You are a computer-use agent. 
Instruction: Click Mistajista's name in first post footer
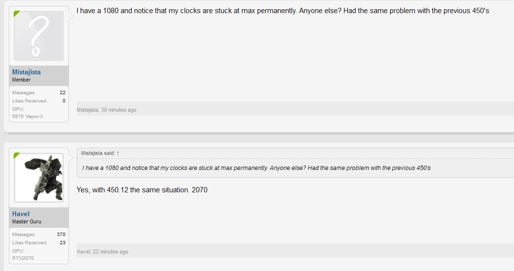[87, 110]
